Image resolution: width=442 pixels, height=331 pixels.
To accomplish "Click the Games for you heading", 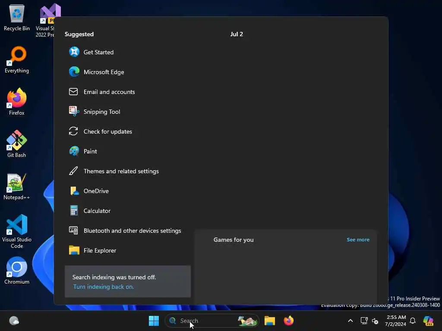I will coord(234,240).
